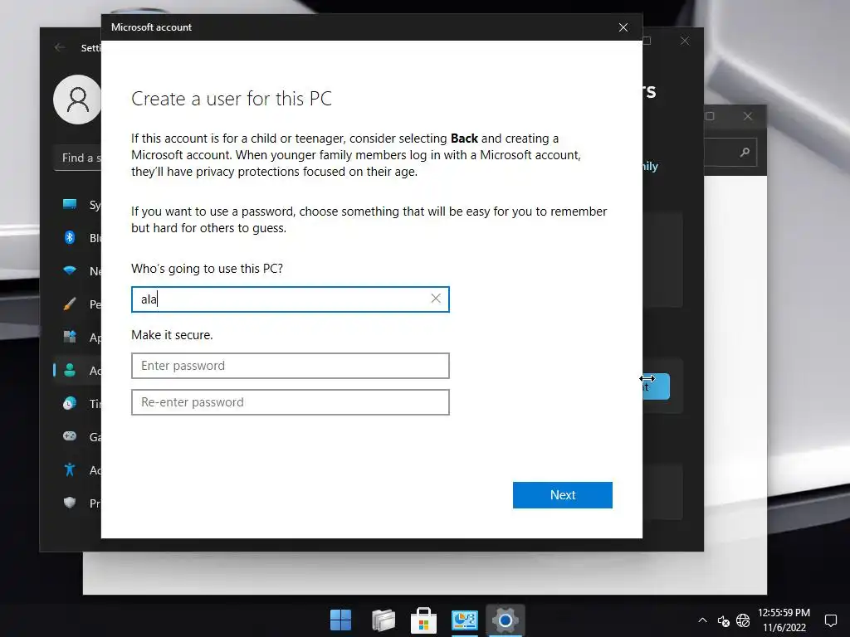
Task: Close the background window behind Settings
Action: click(x=748, y=116)
